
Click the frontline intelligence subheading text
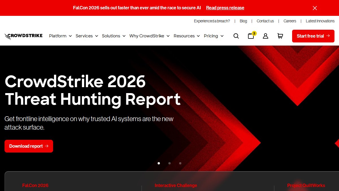[x=89, y=123]
